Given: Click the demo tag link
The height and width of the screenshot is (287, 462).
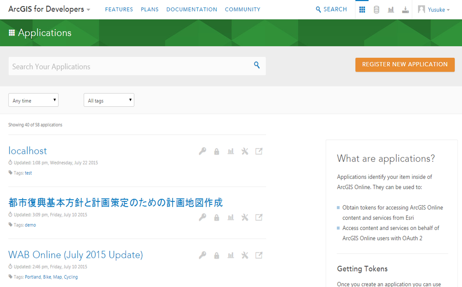Looking at the screenshot, I should tap(30, 225).
